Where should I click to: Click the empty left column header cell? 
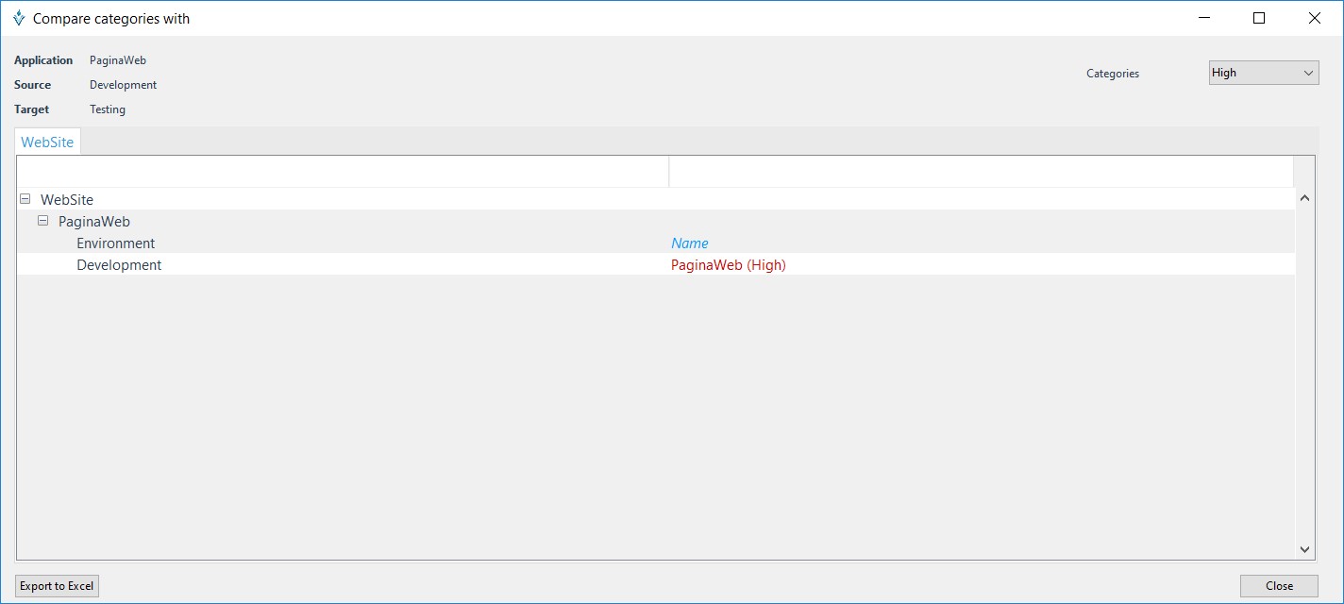pos(343,172)
